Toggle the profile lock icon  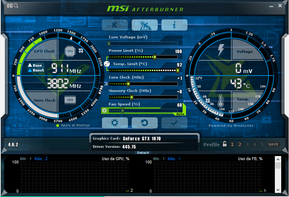(225, 144)
